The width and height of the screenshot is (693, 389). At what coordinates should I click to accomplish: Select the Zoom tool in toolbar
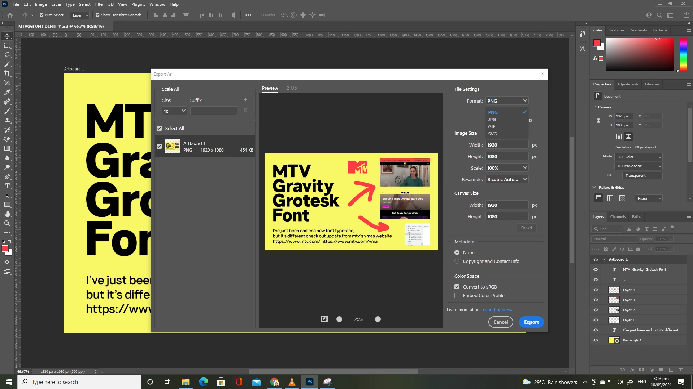[x=7, y=223]
